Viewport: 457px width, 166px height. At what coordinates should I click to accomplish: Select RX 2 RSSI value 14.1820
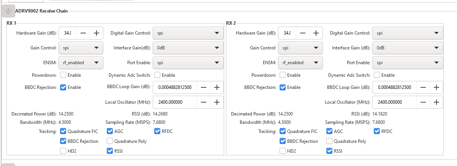[380, 114]
